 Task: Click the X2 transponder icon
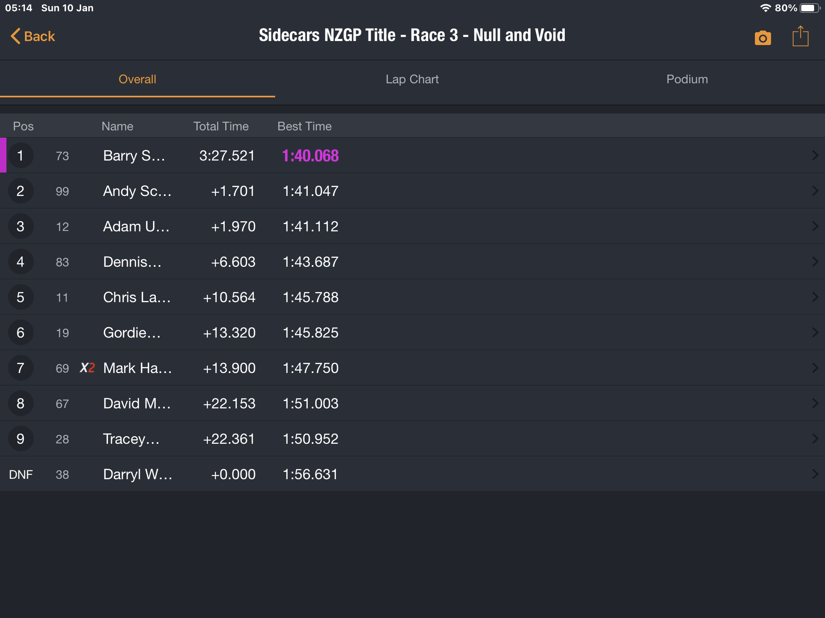87,368
